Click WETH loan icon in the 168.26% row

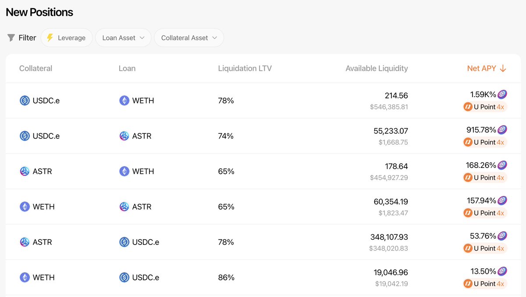(124, 171)
